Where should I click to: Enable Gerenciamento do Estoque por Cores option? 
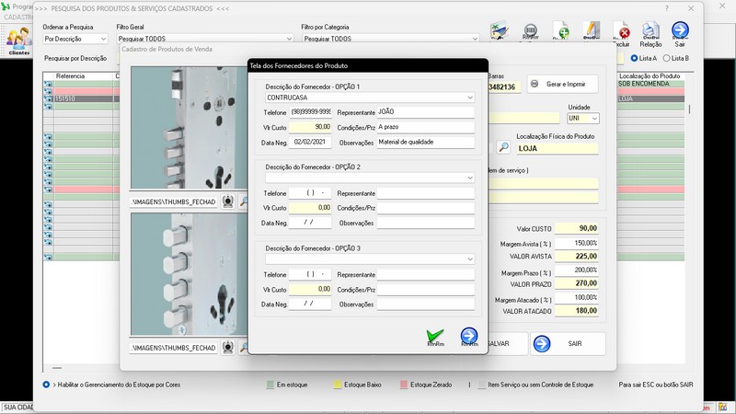(47, 384)
